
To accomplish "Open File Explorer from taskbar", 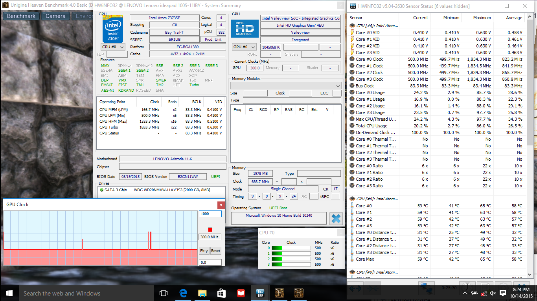I will pyautogui.click(x=202, y=293).
